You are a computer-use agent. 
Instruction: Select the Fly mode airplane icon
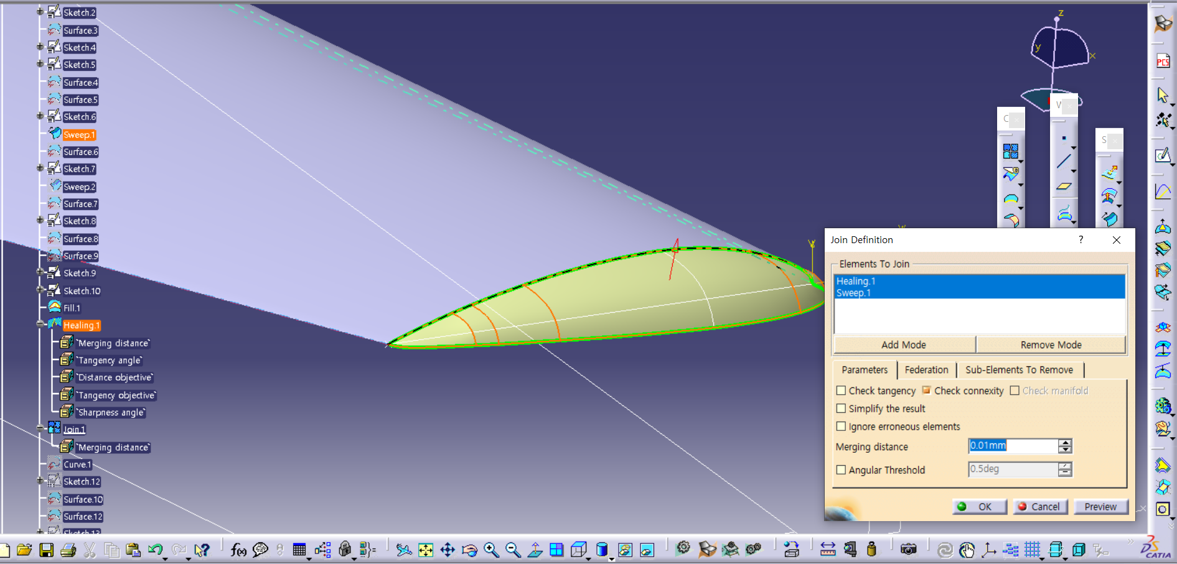pos(404,550)
